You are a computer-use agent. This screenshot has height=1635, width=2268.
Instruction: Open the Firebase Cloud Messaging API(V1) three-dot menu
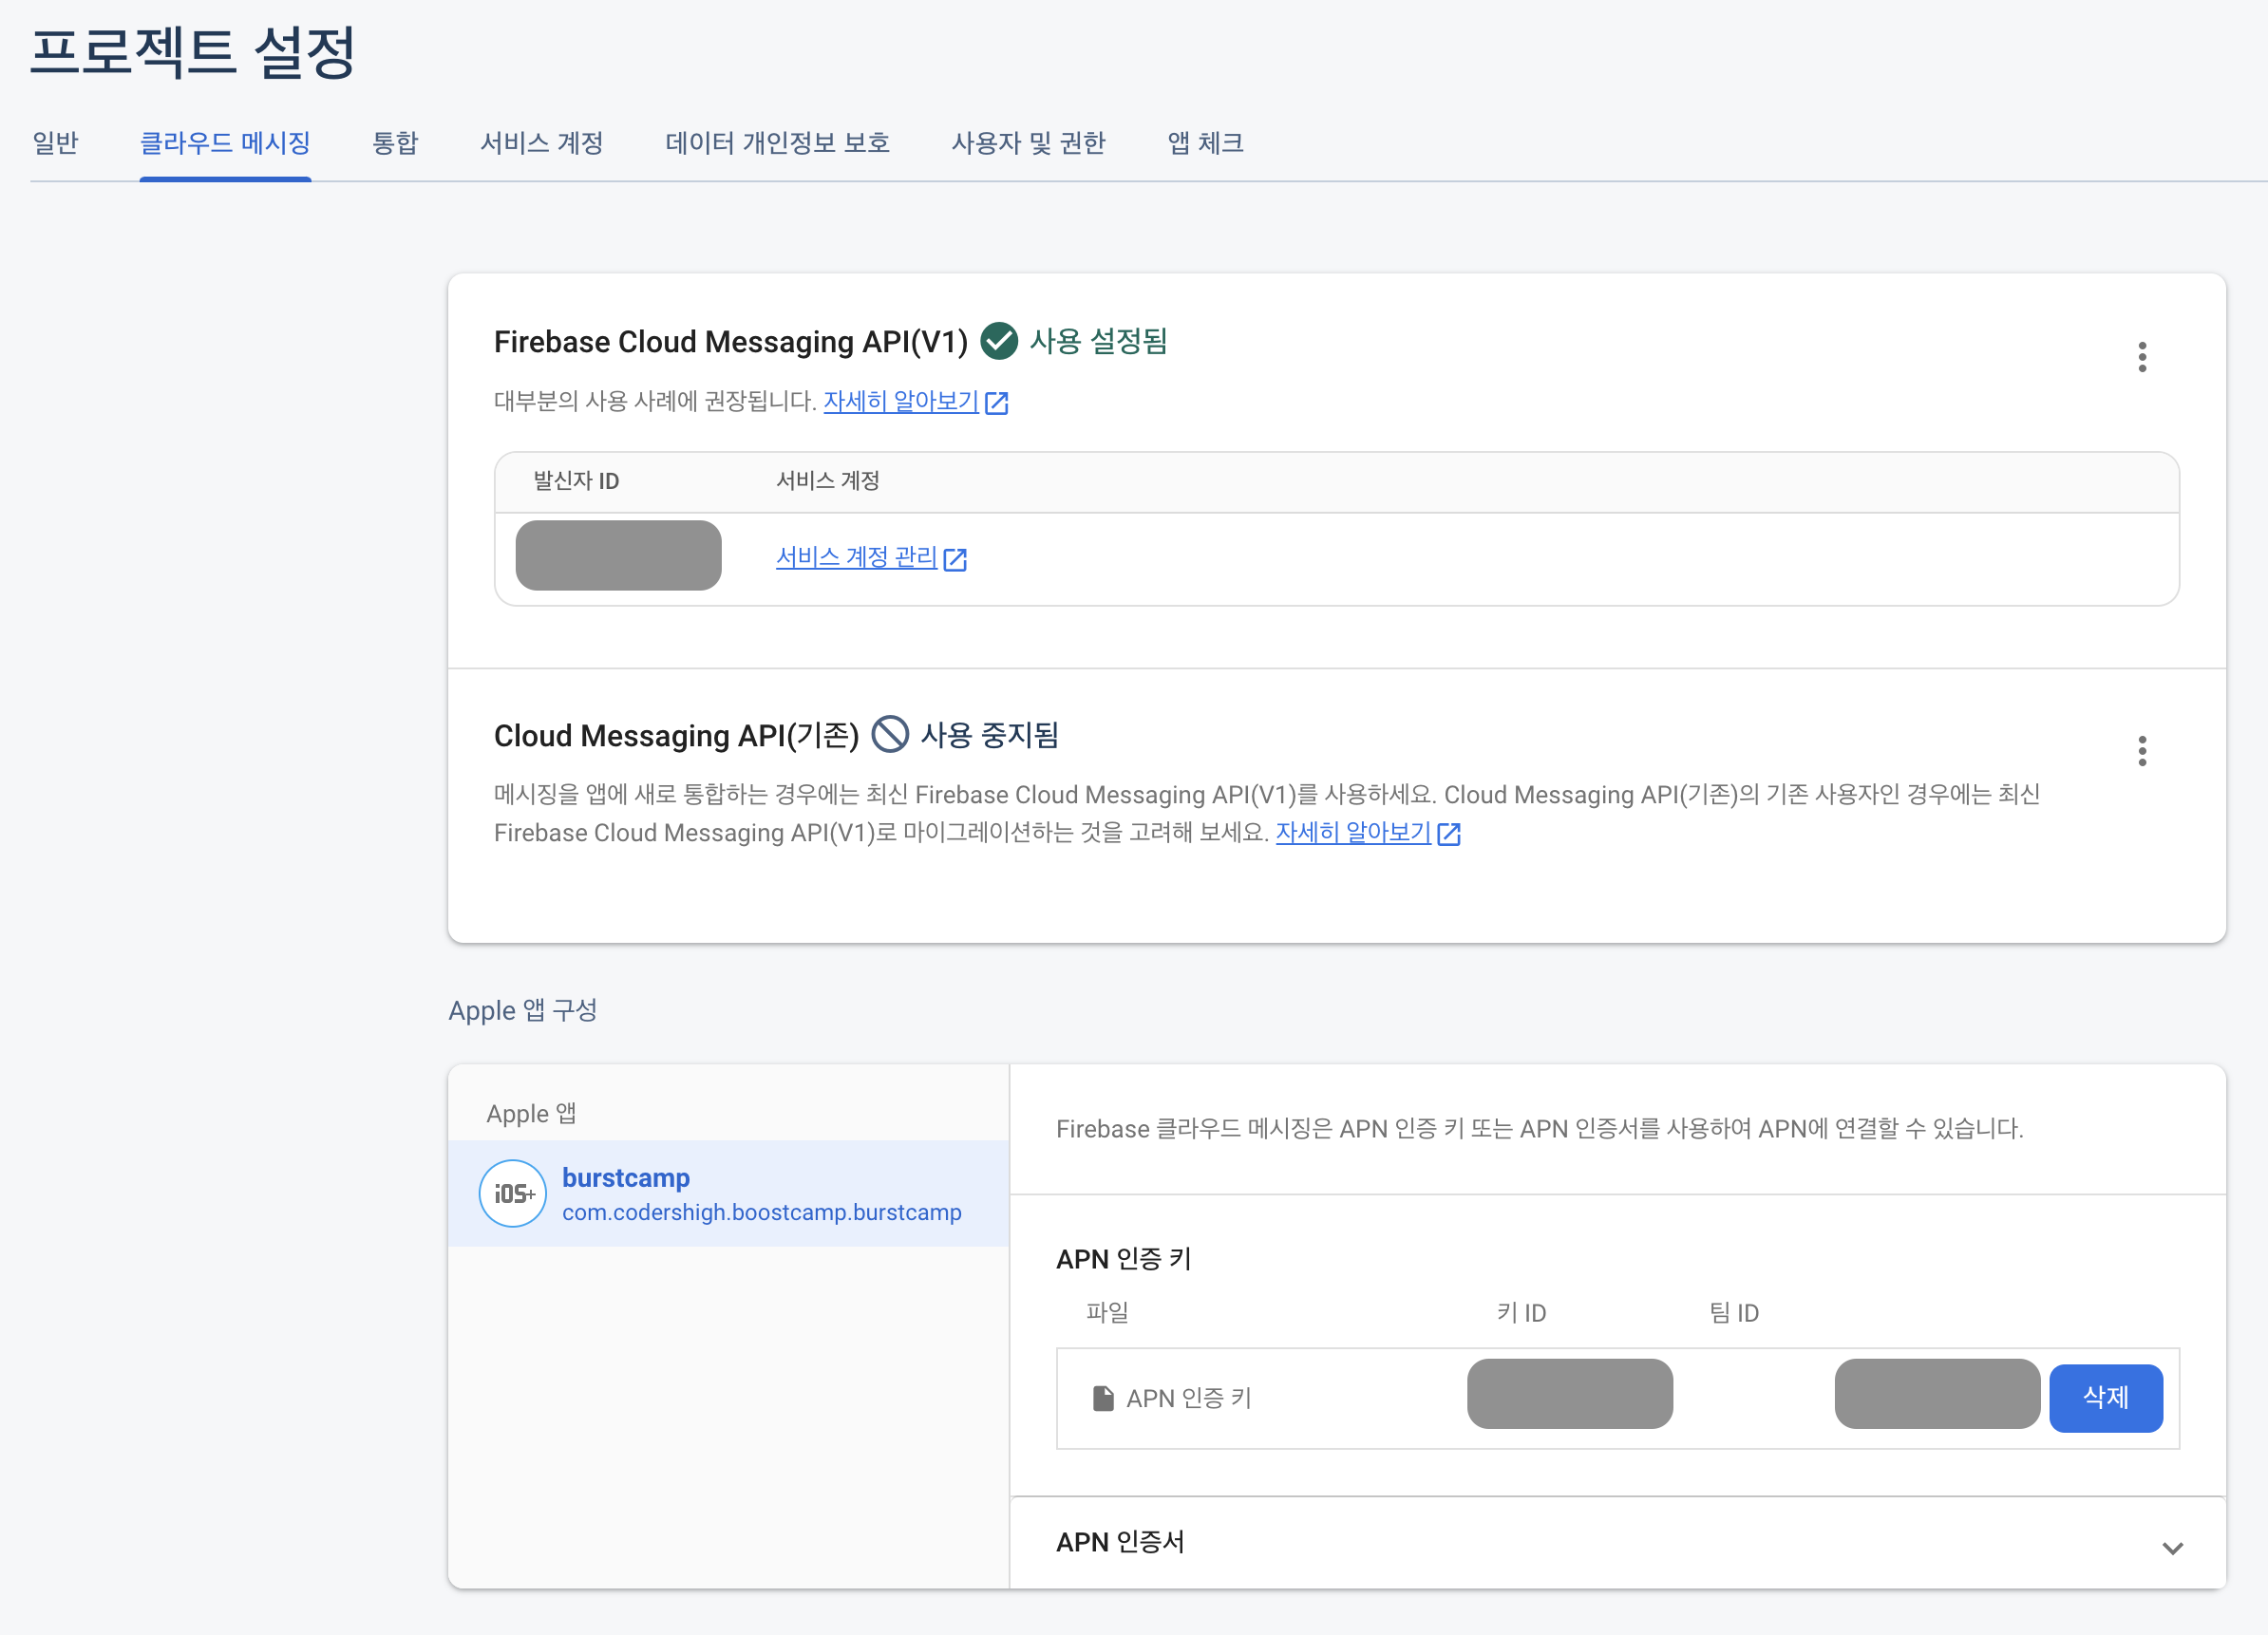[x=2141, y=357]
